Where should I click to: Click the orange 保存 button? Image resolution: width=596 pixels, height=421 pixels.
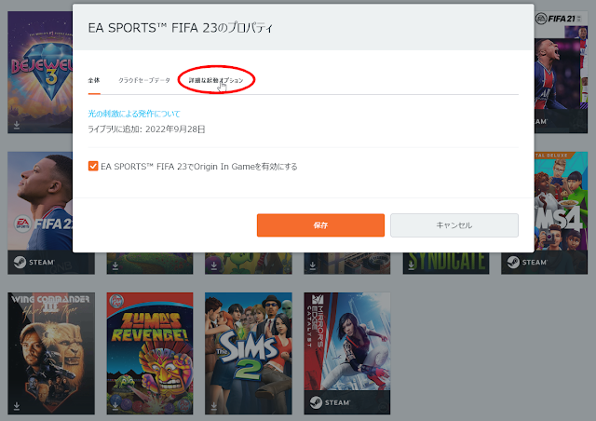[x=320, y=225]
